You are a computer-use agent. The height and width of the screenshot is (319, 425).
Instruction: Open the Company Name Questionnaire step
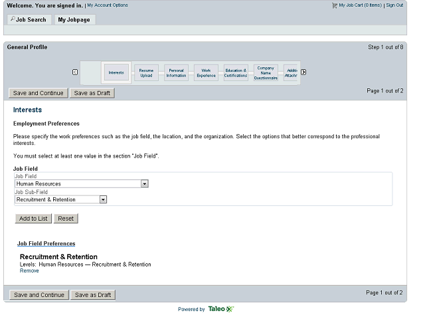click(266, 72)
